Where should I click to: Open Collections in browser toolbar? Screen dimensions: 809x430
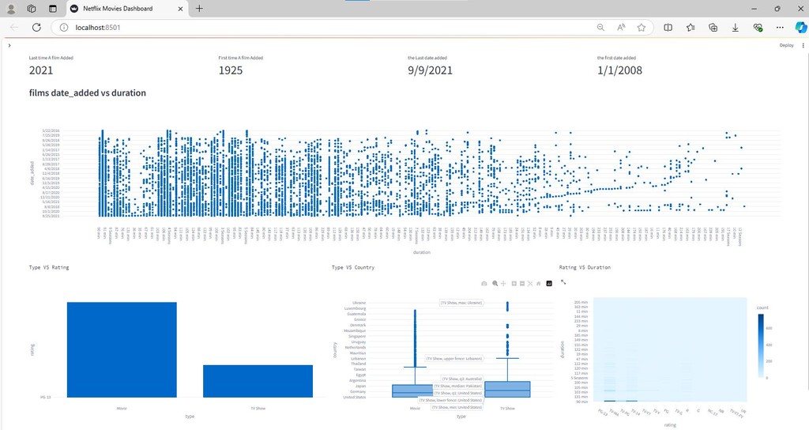click(x=713, y=28)
